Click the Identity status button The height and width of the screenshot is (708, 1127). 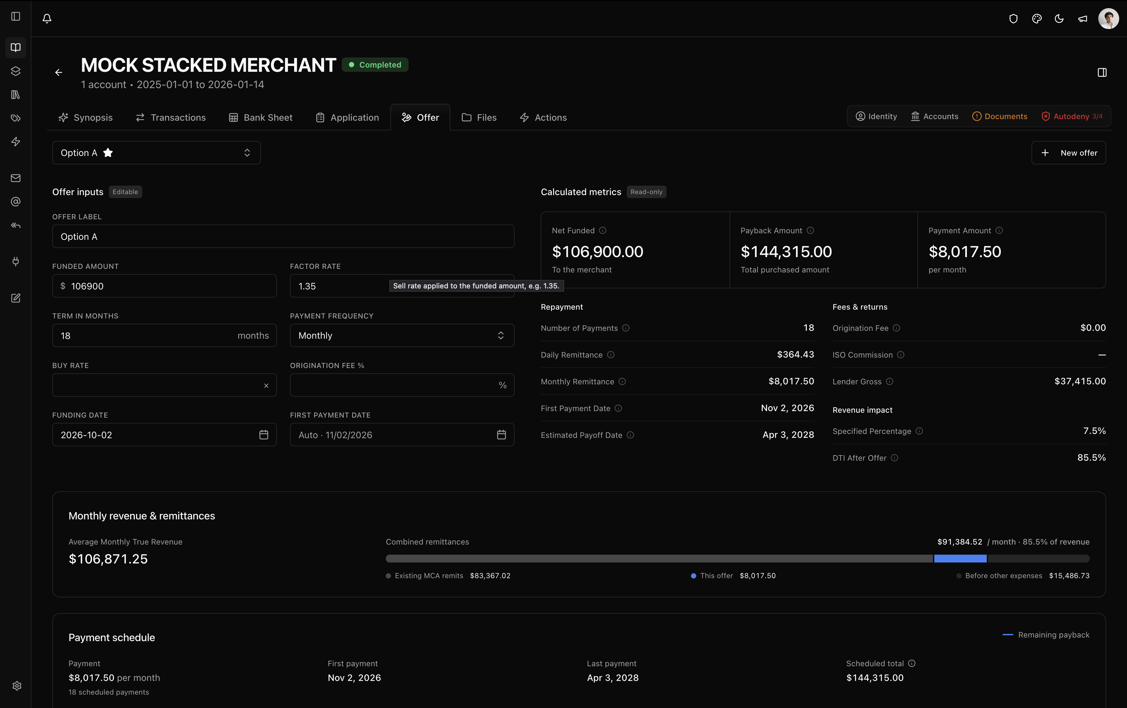tap(876, 116)
